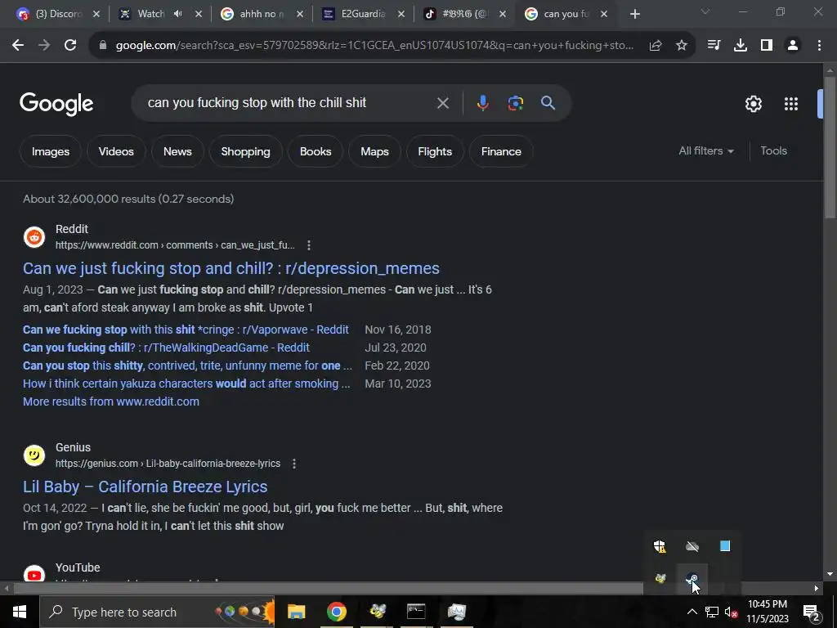This screenshot has width=837, height=628.
Task: Open Chrome three-dot menu
Action: click(x=819, y=46)
